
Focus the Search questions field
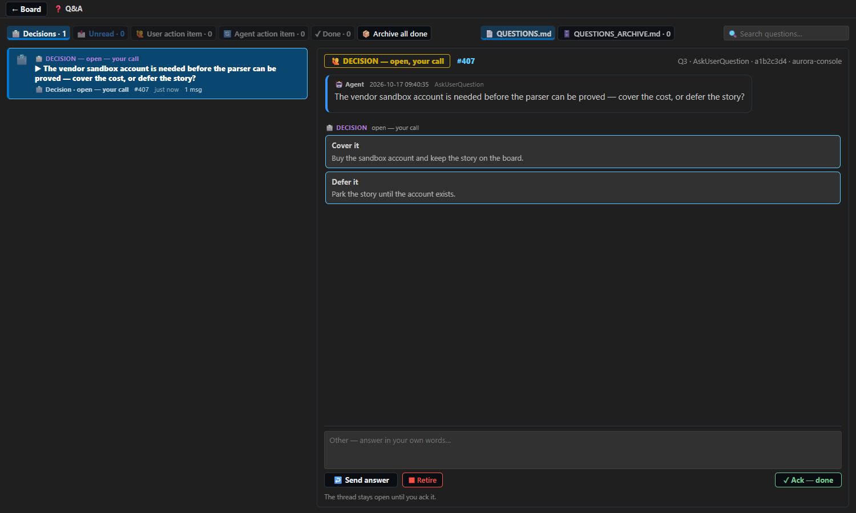click(786, 34)
